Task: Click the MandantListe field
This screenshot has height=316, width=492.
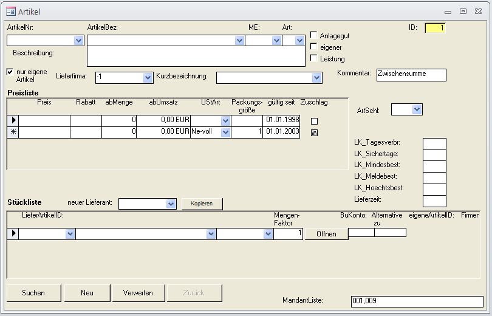Action: [x=417, y=301]
